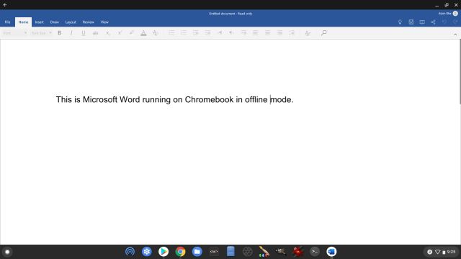
Task: Open the Chrome OS launcher button
Action: pyautogui.click(x=7, y=252)
